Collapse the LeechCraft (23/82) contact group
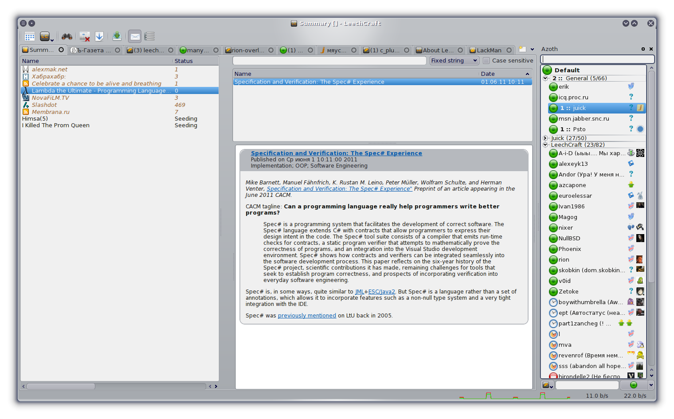The width and height of the screenshot is (674, 419). click(545, 145)
